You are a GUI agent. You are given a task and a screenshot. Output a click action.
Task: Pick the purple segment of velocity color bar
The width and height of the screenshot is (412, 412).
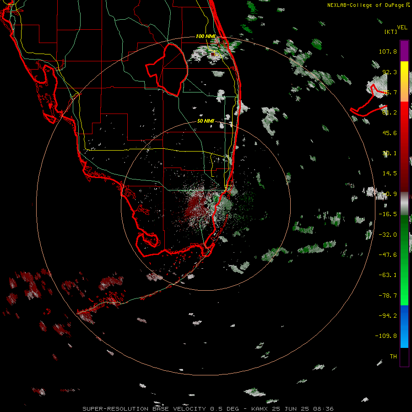point(404,51)
